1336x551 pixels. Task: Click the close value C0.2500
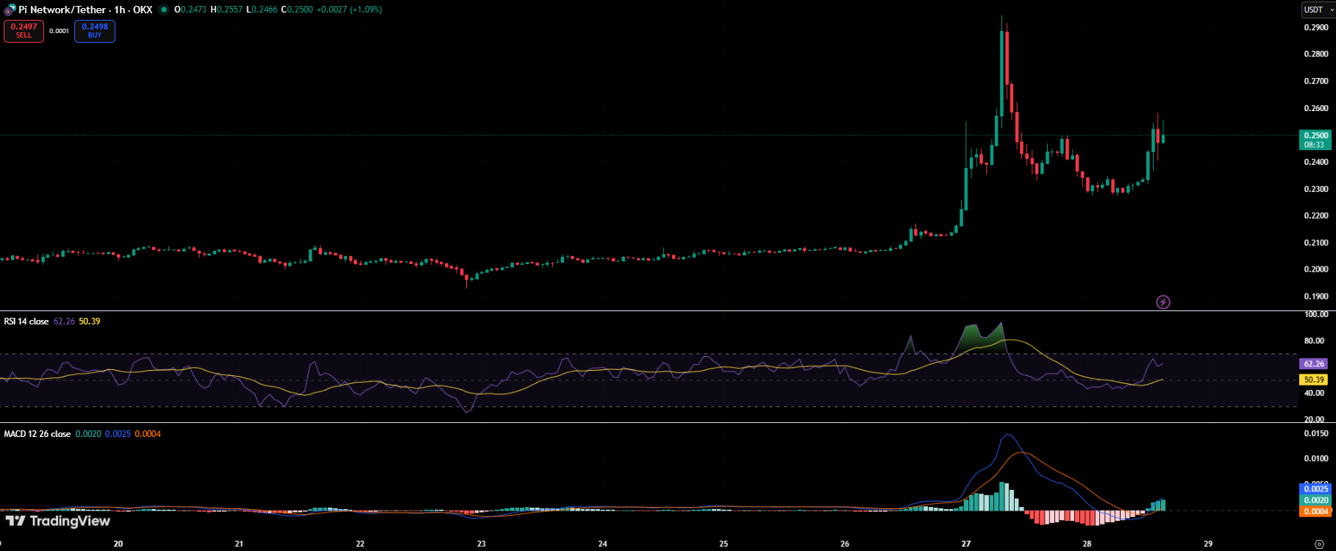click(296, 10)
